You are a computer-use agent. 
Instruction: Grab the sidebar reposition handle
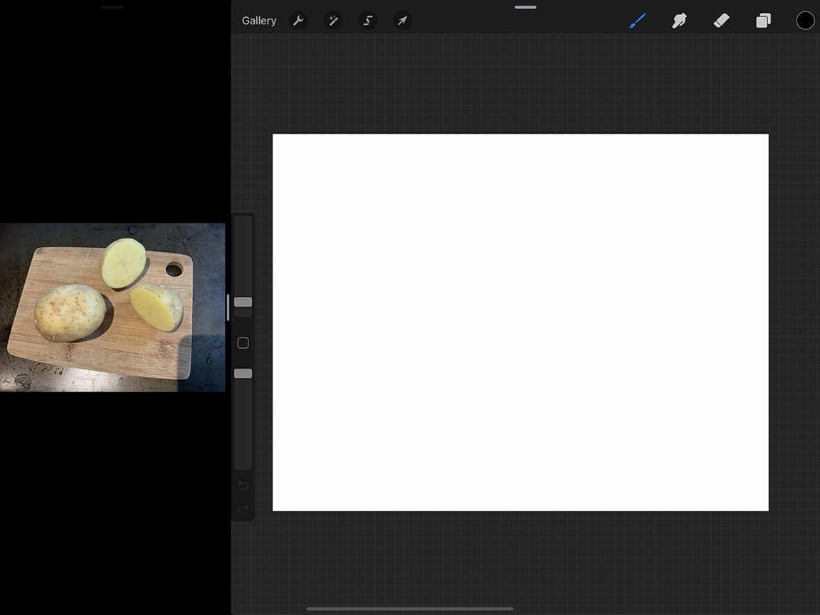(228, 305)
